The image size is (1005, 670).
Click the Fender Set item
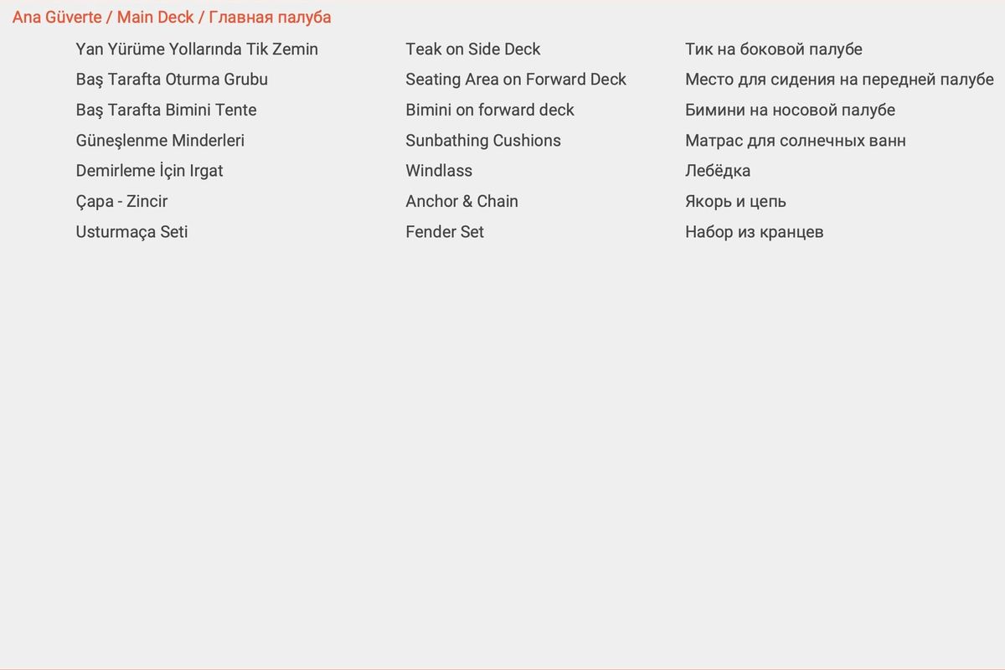(445, 232)
